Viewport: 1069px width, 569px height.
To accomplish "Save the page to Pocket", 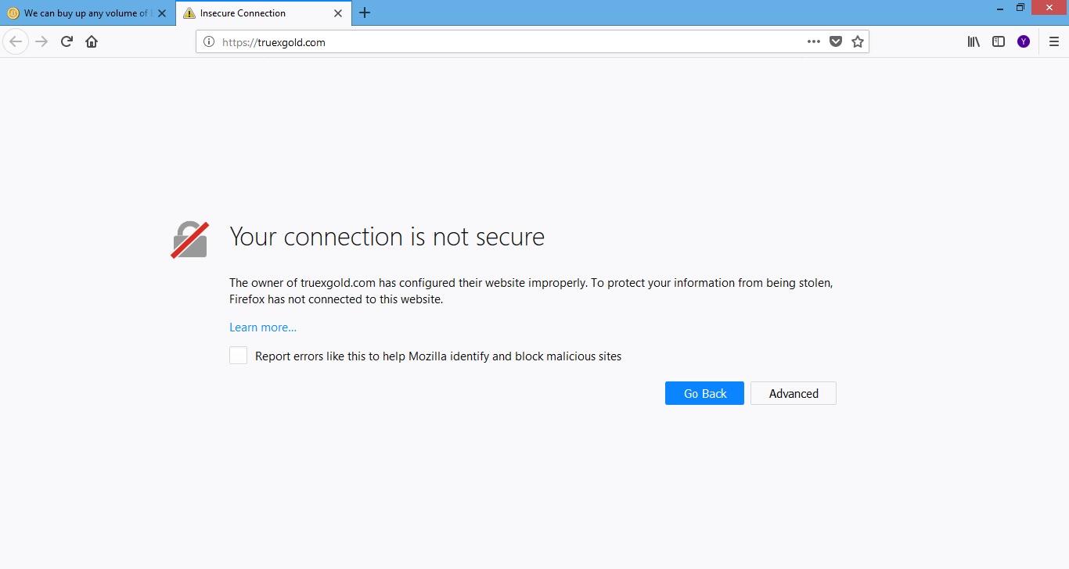I will click(x=836, y=42).
